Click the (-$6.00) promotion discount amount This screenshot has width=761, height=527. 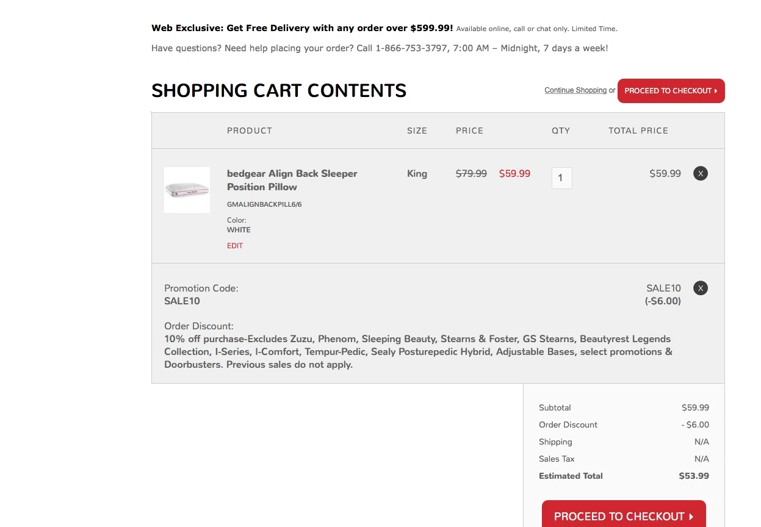tap(663, 301)
